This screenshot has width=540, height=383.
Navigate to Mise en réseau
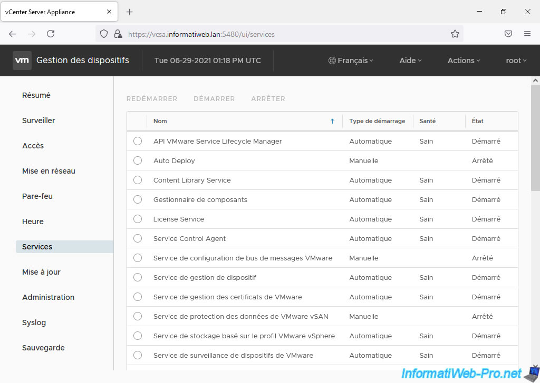pos(49,171)
